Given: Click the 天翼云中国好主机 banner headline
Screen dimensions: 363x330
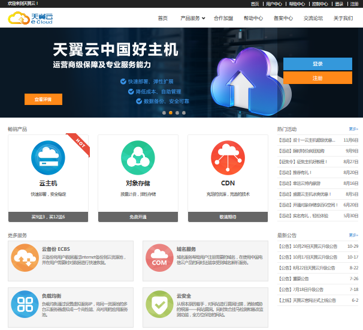Looking at the screenshot, I should tap(116, 50).
